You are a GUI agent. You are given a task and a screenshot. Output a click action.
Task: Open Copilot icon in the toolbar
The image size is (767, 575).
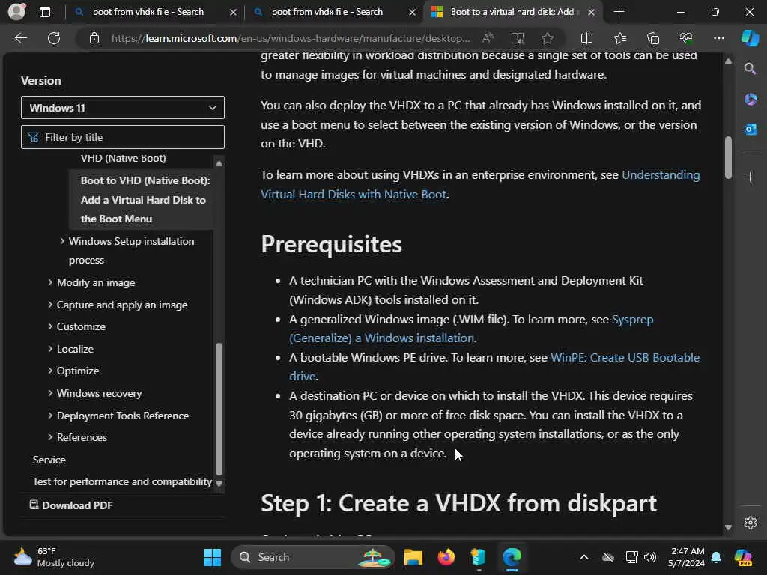(x=750, y=38)
